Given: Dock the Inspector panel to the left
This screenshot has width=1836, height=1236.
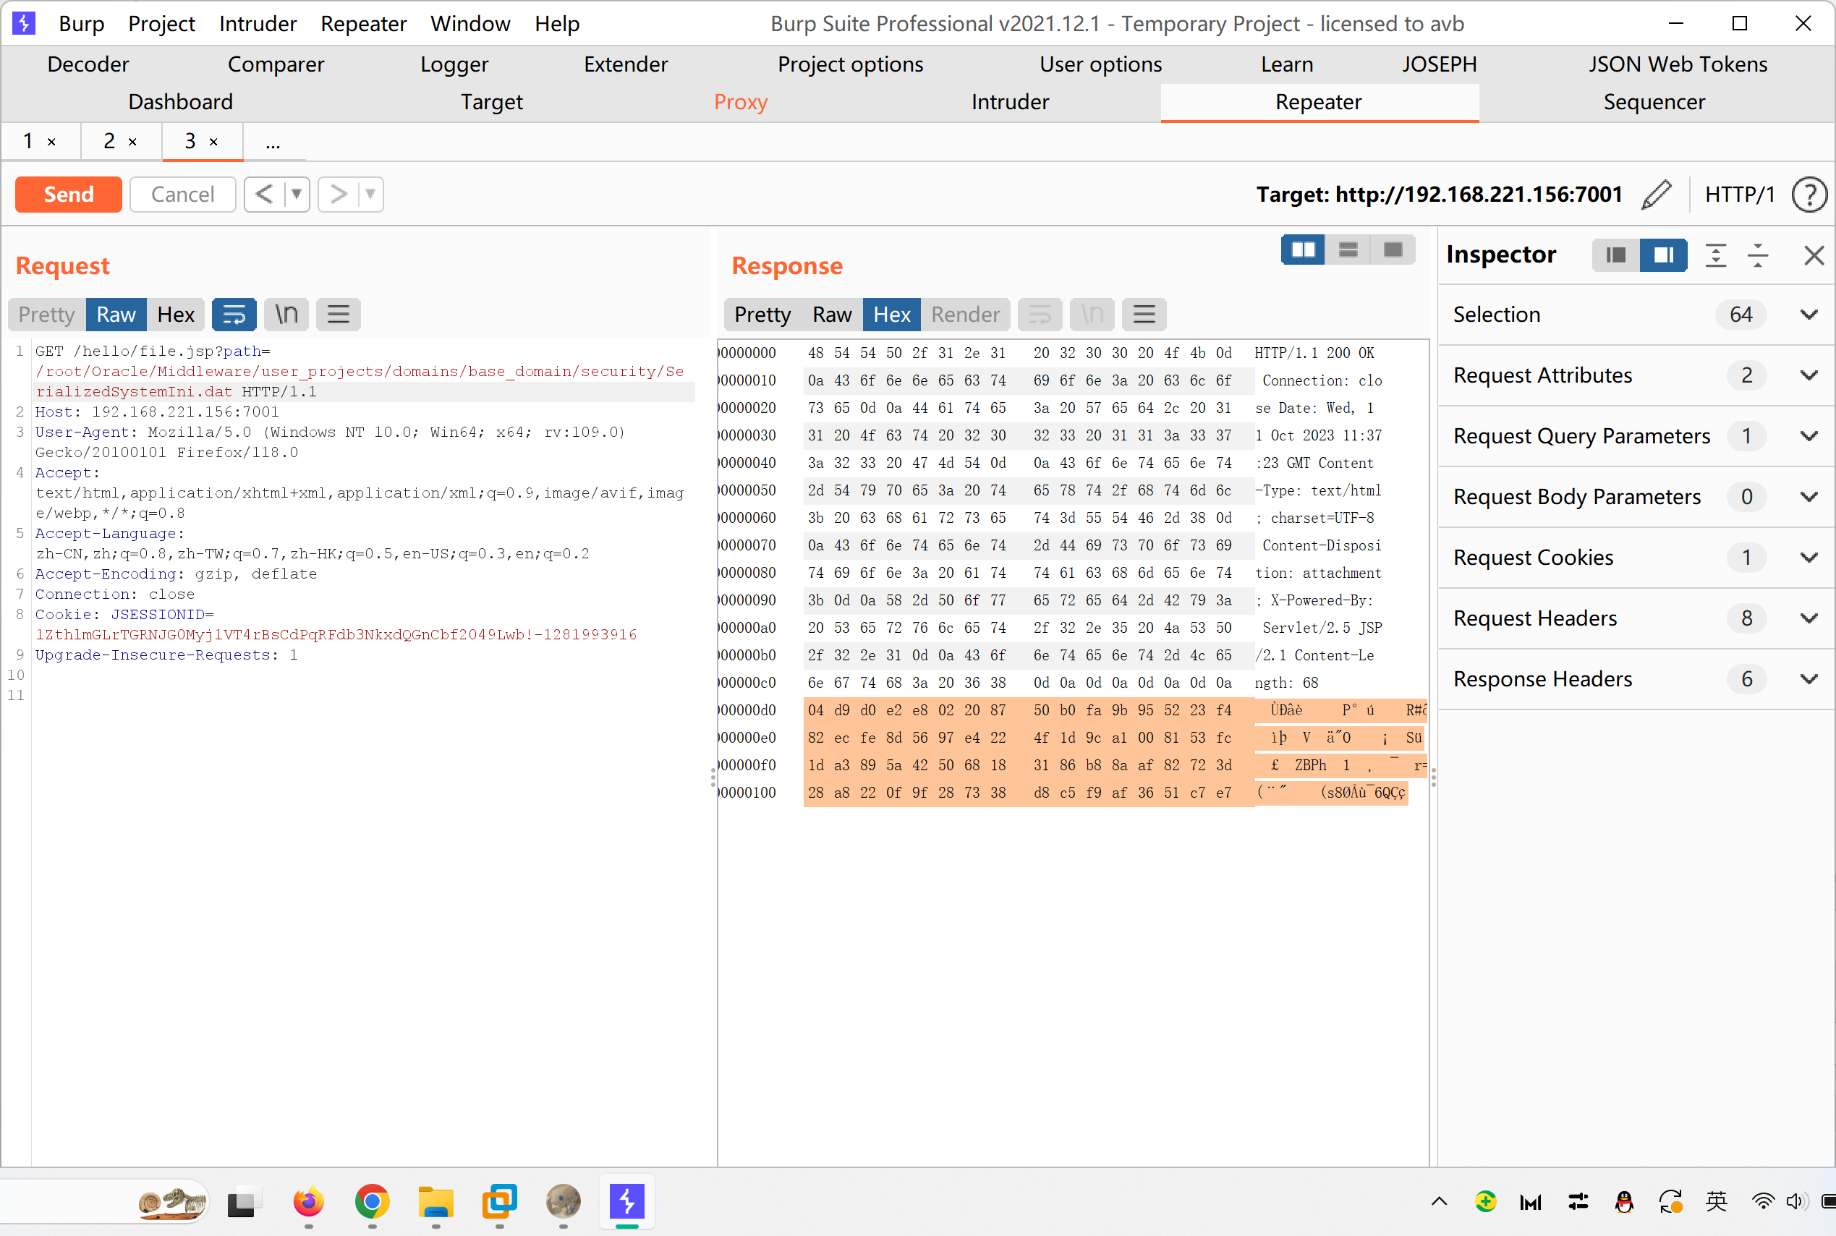Looking at the screenshot, I should click(1615, 255).
